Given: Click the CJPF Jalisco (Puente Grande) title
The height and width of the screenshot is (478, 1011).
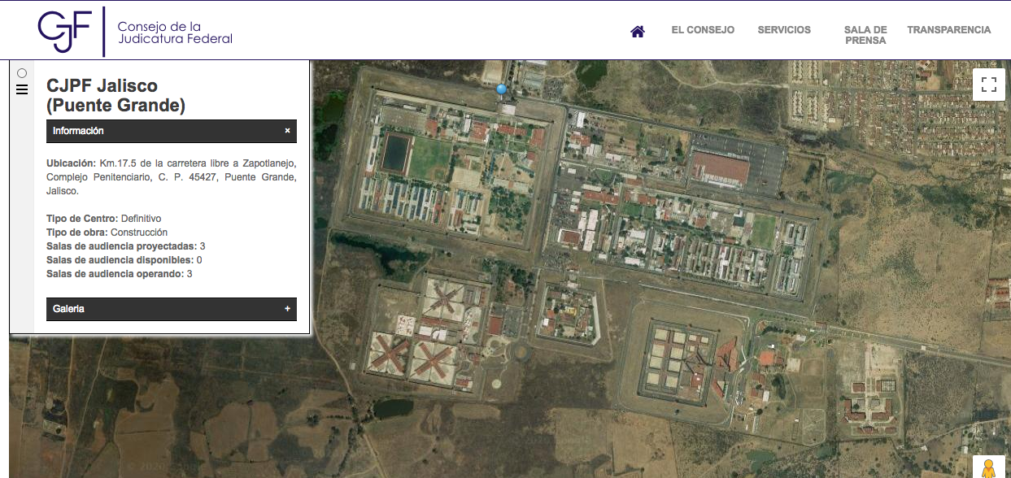Looking at the screenshot, I should [115, 95].
